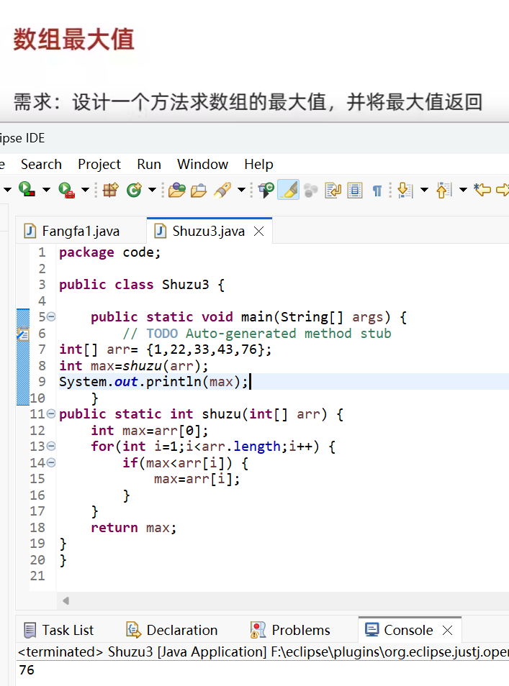
Task: Select the Shuzu3.java editor tab
Action: pyautogui.click(x=208, y=231)
